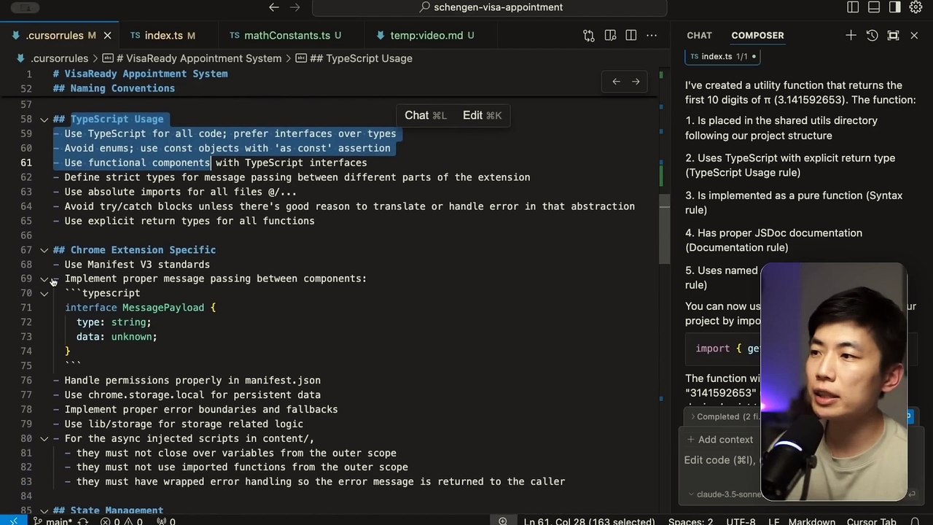Collapse the Chrome Extension Specific section fold
This screenshot has width=933, height=525.
click(x=44, y=250)
